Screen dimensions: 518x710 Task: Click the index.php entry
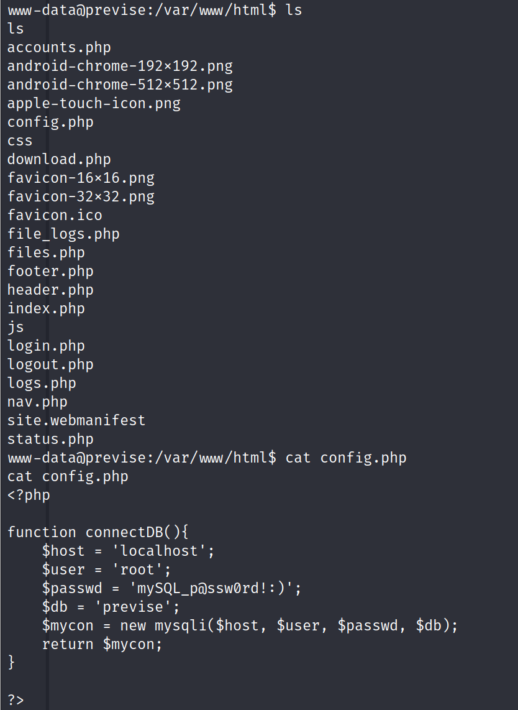(46, 308)
